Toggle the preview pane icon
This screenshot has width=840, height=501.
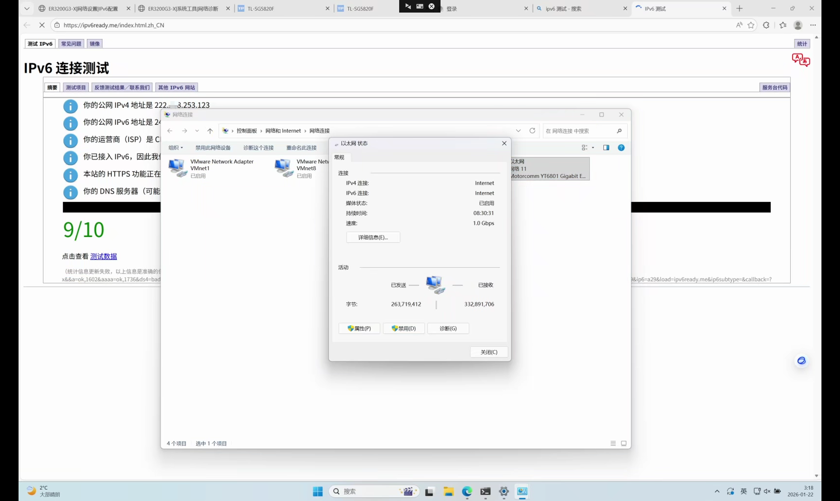(x=606, y=148)
